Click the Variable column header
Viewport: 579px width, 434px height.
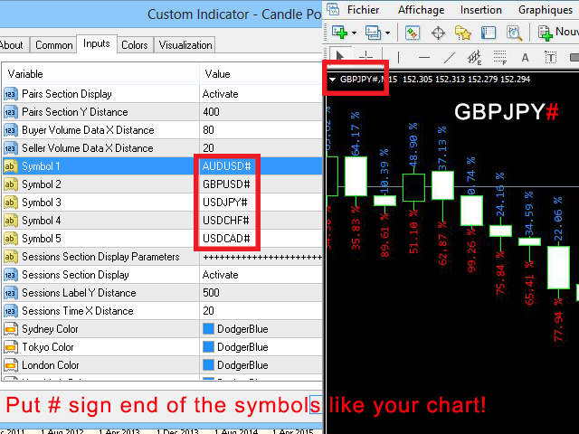(25, 74)
